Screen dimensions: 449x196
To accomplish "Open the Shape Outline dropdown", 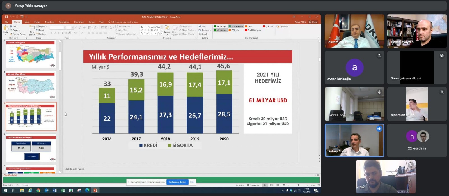I will pyautogui.click(x=187, y=30).
